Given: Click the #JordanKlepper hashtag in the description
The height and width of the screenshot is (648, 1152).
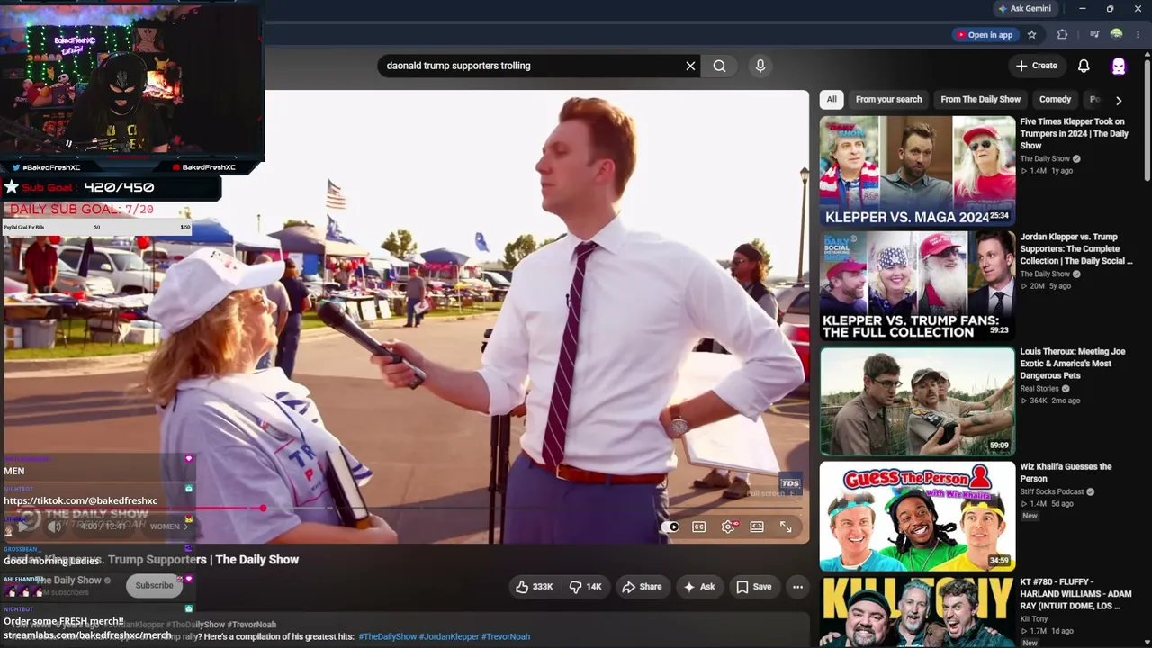Looking at the screenshot, I should tap(449, 636).
